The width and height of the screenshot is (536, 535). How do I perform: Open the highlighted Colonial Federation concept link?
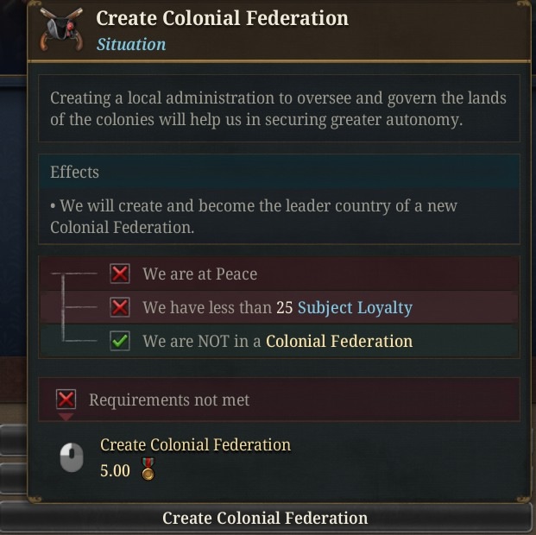pyautogui.click(x=339, y=341)
